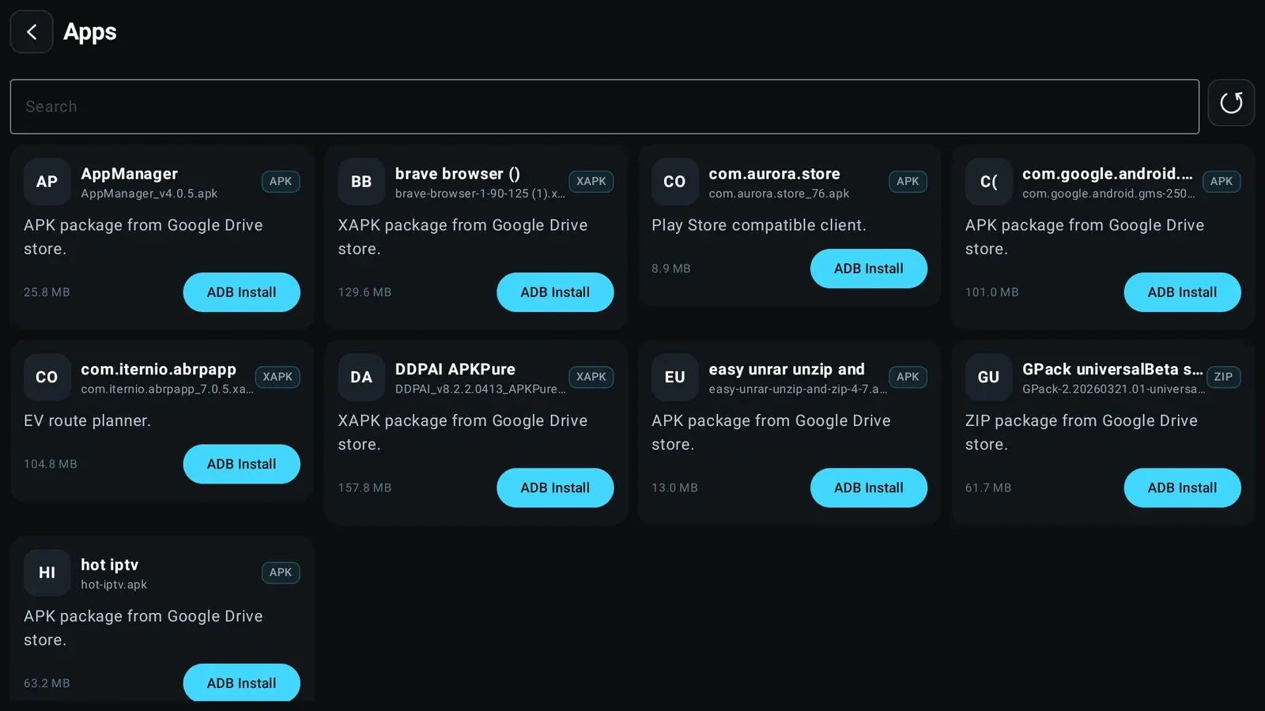This screenshot has width=1265, height=711.
Task: ADB Install easy unrar unzip
Action: tap(868, 487)
